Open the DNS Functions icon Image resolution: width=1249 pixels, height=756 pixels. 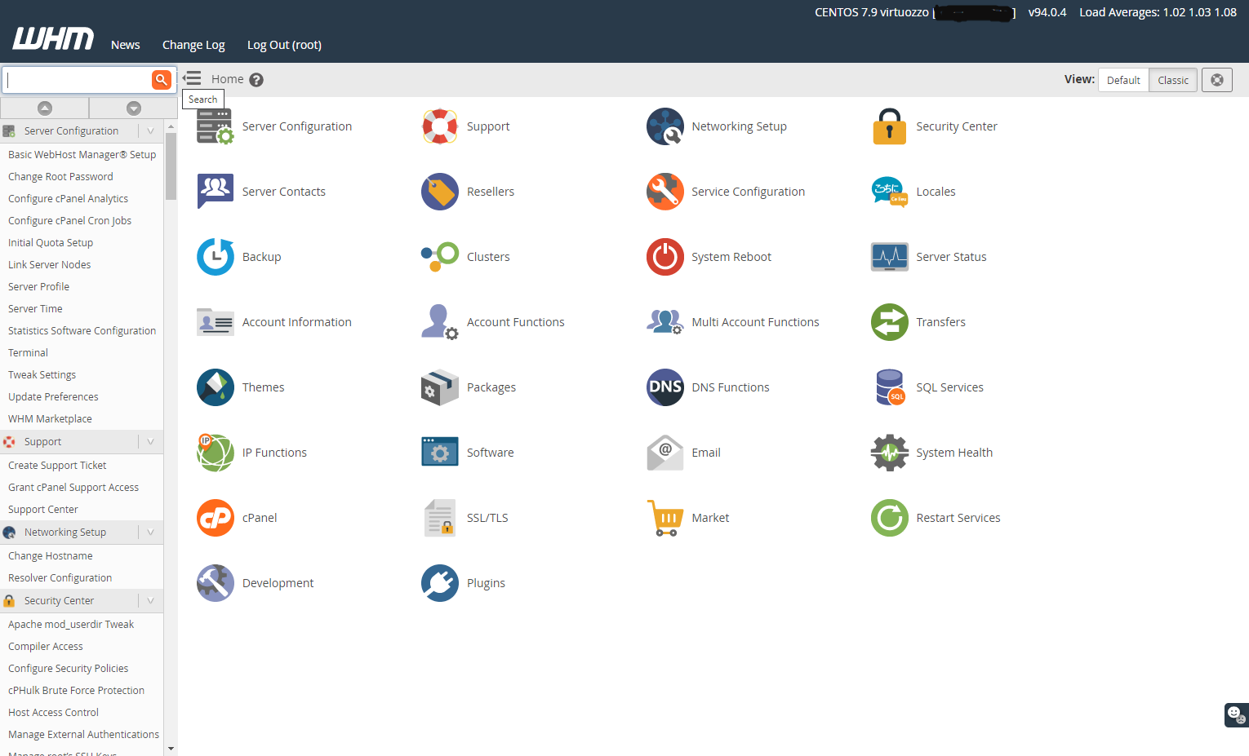(665, 387)
